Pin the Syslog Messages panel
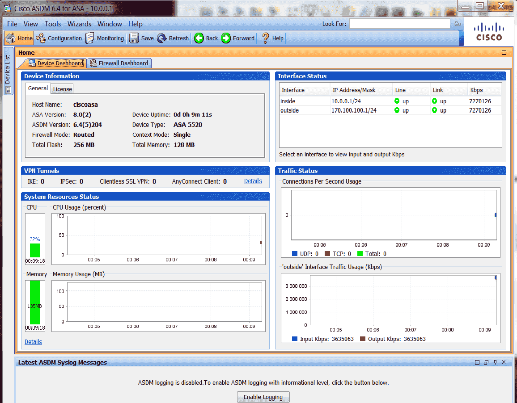Image resolution: width=517 pixels, height=403 pixels. point(495,362)
